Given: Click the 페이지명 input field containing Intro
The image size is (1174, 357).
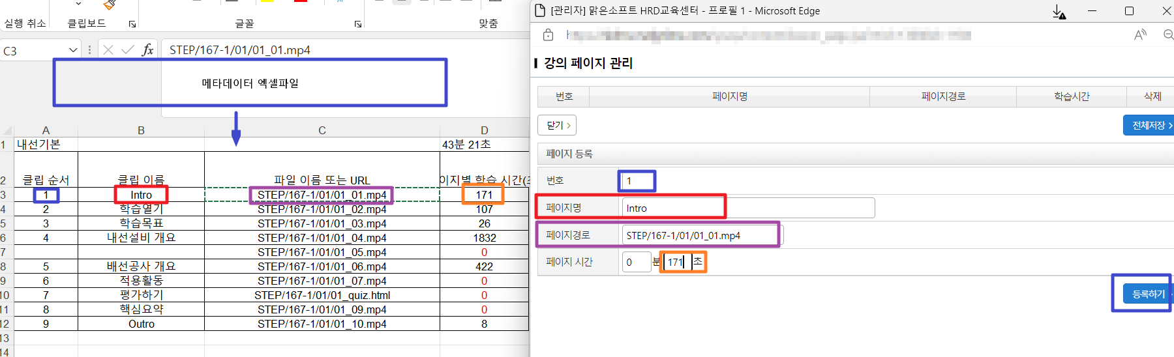Looking at the screenshot, I should pos(747,208).
